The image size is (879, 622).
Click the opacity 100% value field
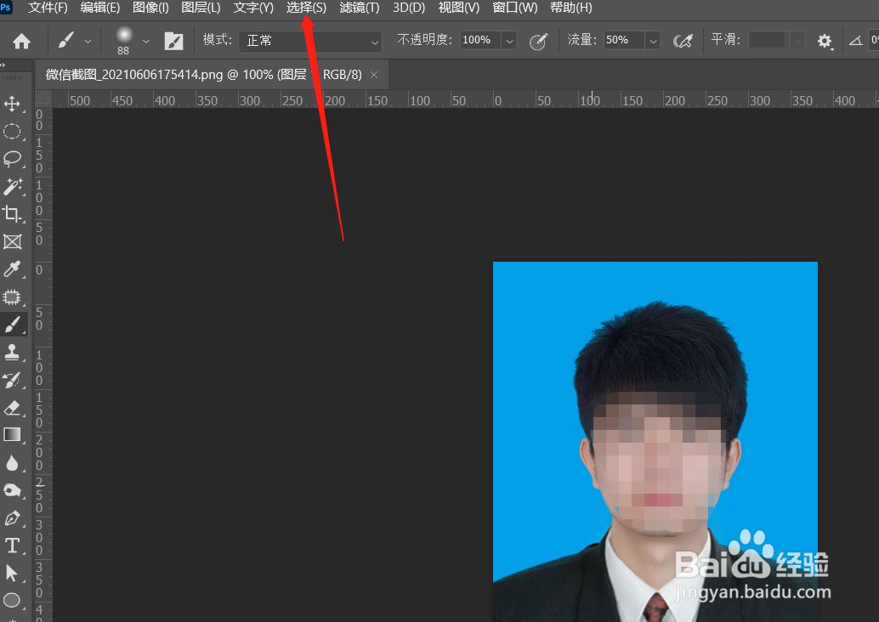point(480,40)
